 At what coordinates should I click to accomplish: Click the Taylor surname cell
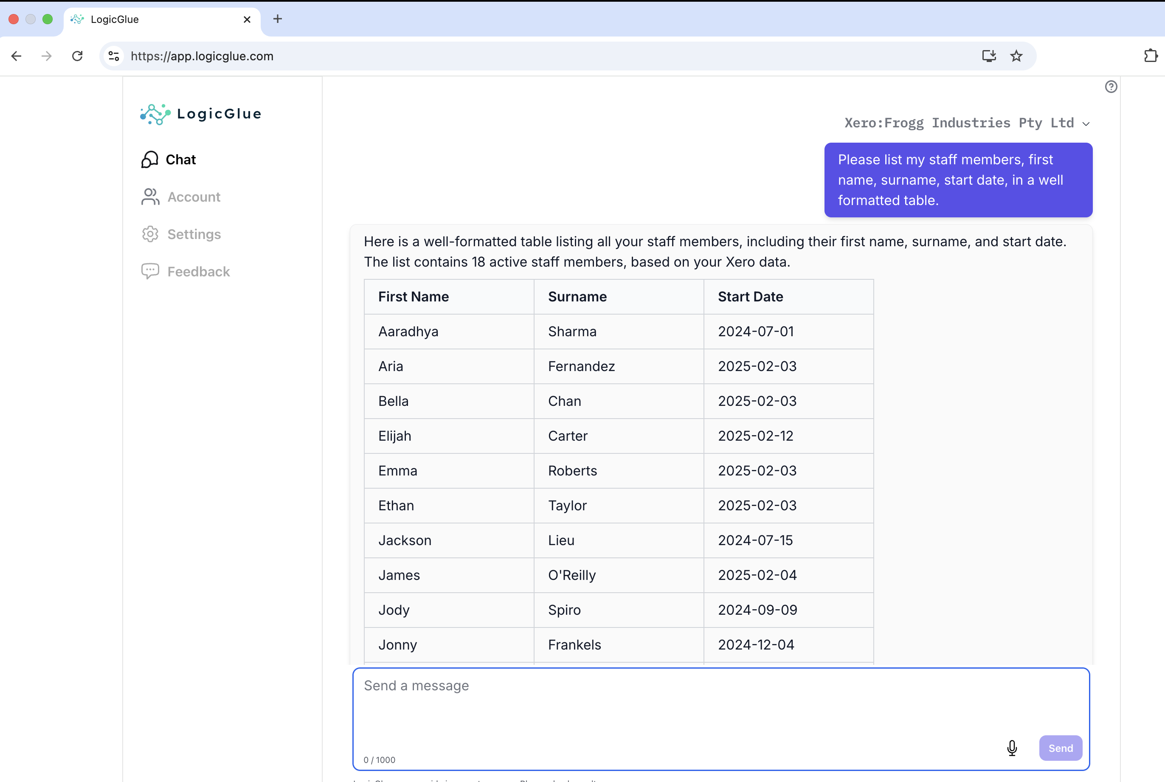point(619,506)
